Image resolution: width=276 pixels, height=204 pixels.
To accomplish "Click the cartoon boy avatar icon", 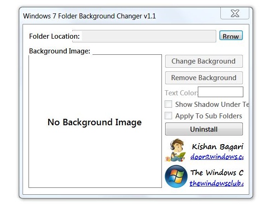I will (x=176, y=150).
